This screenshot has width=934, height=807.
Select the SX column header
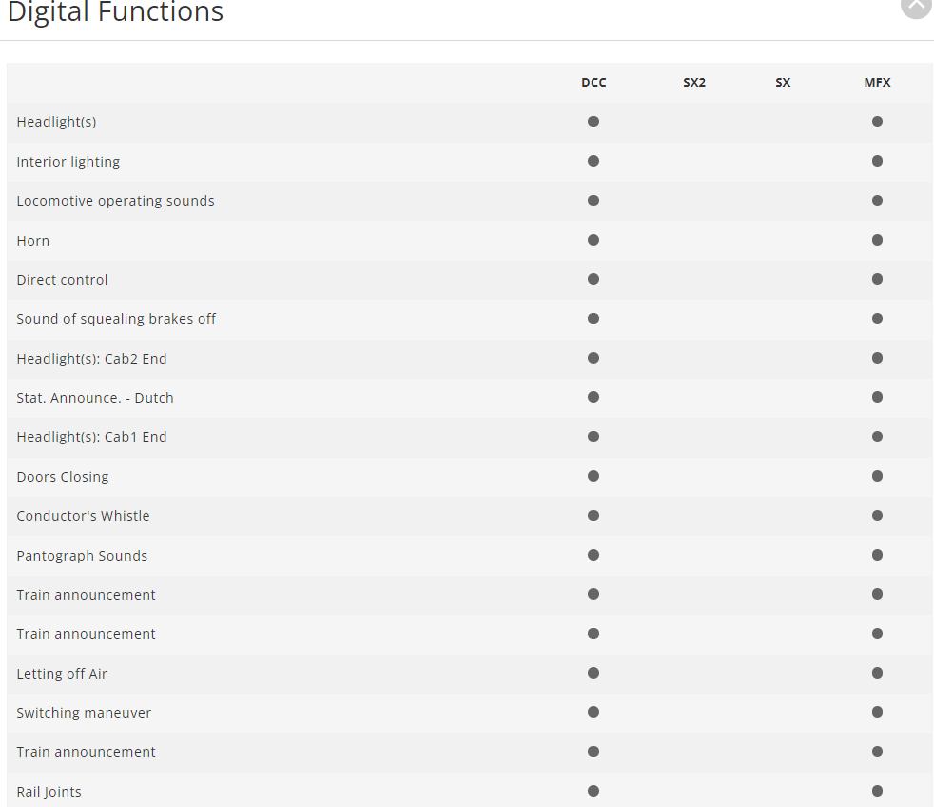783,83
